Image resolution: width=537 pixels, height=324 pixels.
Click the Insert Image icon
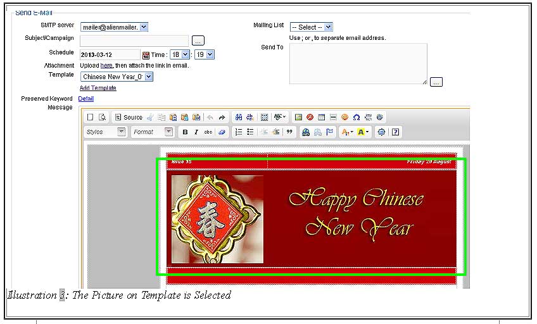(299, 117)
